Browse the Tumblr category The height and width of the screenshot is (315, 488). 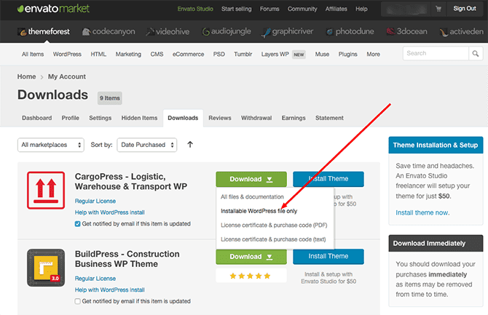pos(243,54)
